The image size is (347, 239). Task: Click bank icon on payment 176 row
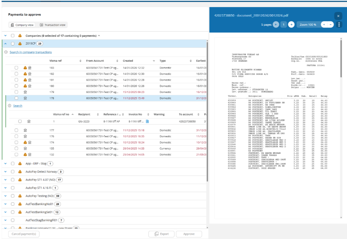coord(25,136)
